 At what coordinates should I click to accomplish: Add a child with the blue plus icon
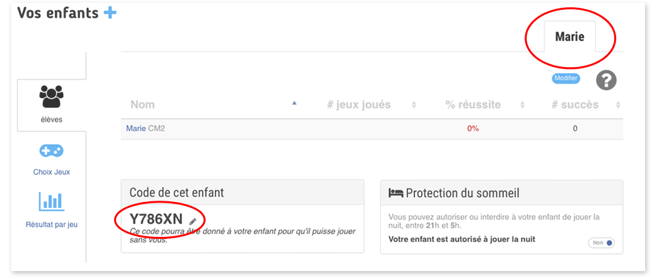tap(110, 13)
